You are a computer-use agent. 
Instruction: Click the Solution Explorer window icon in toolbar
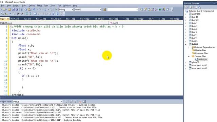tap(141, 9)
